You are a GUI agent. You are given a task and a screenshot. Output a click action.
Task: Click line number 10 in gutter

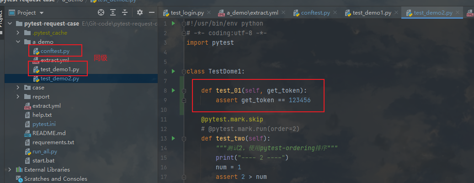(164, 110)
